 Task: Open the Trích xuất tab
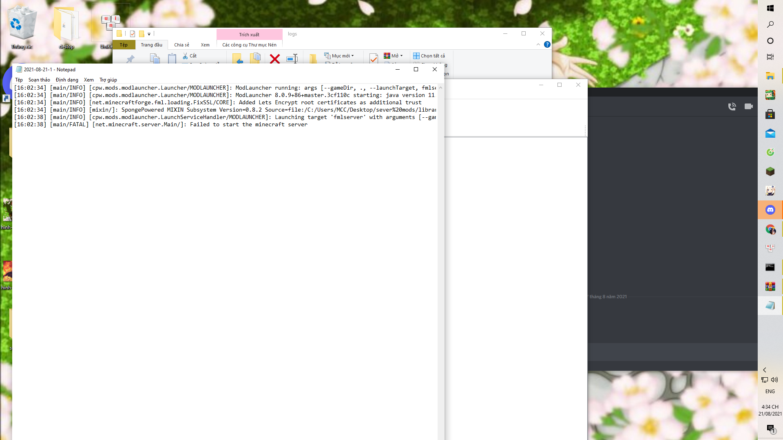pos(249,35)
